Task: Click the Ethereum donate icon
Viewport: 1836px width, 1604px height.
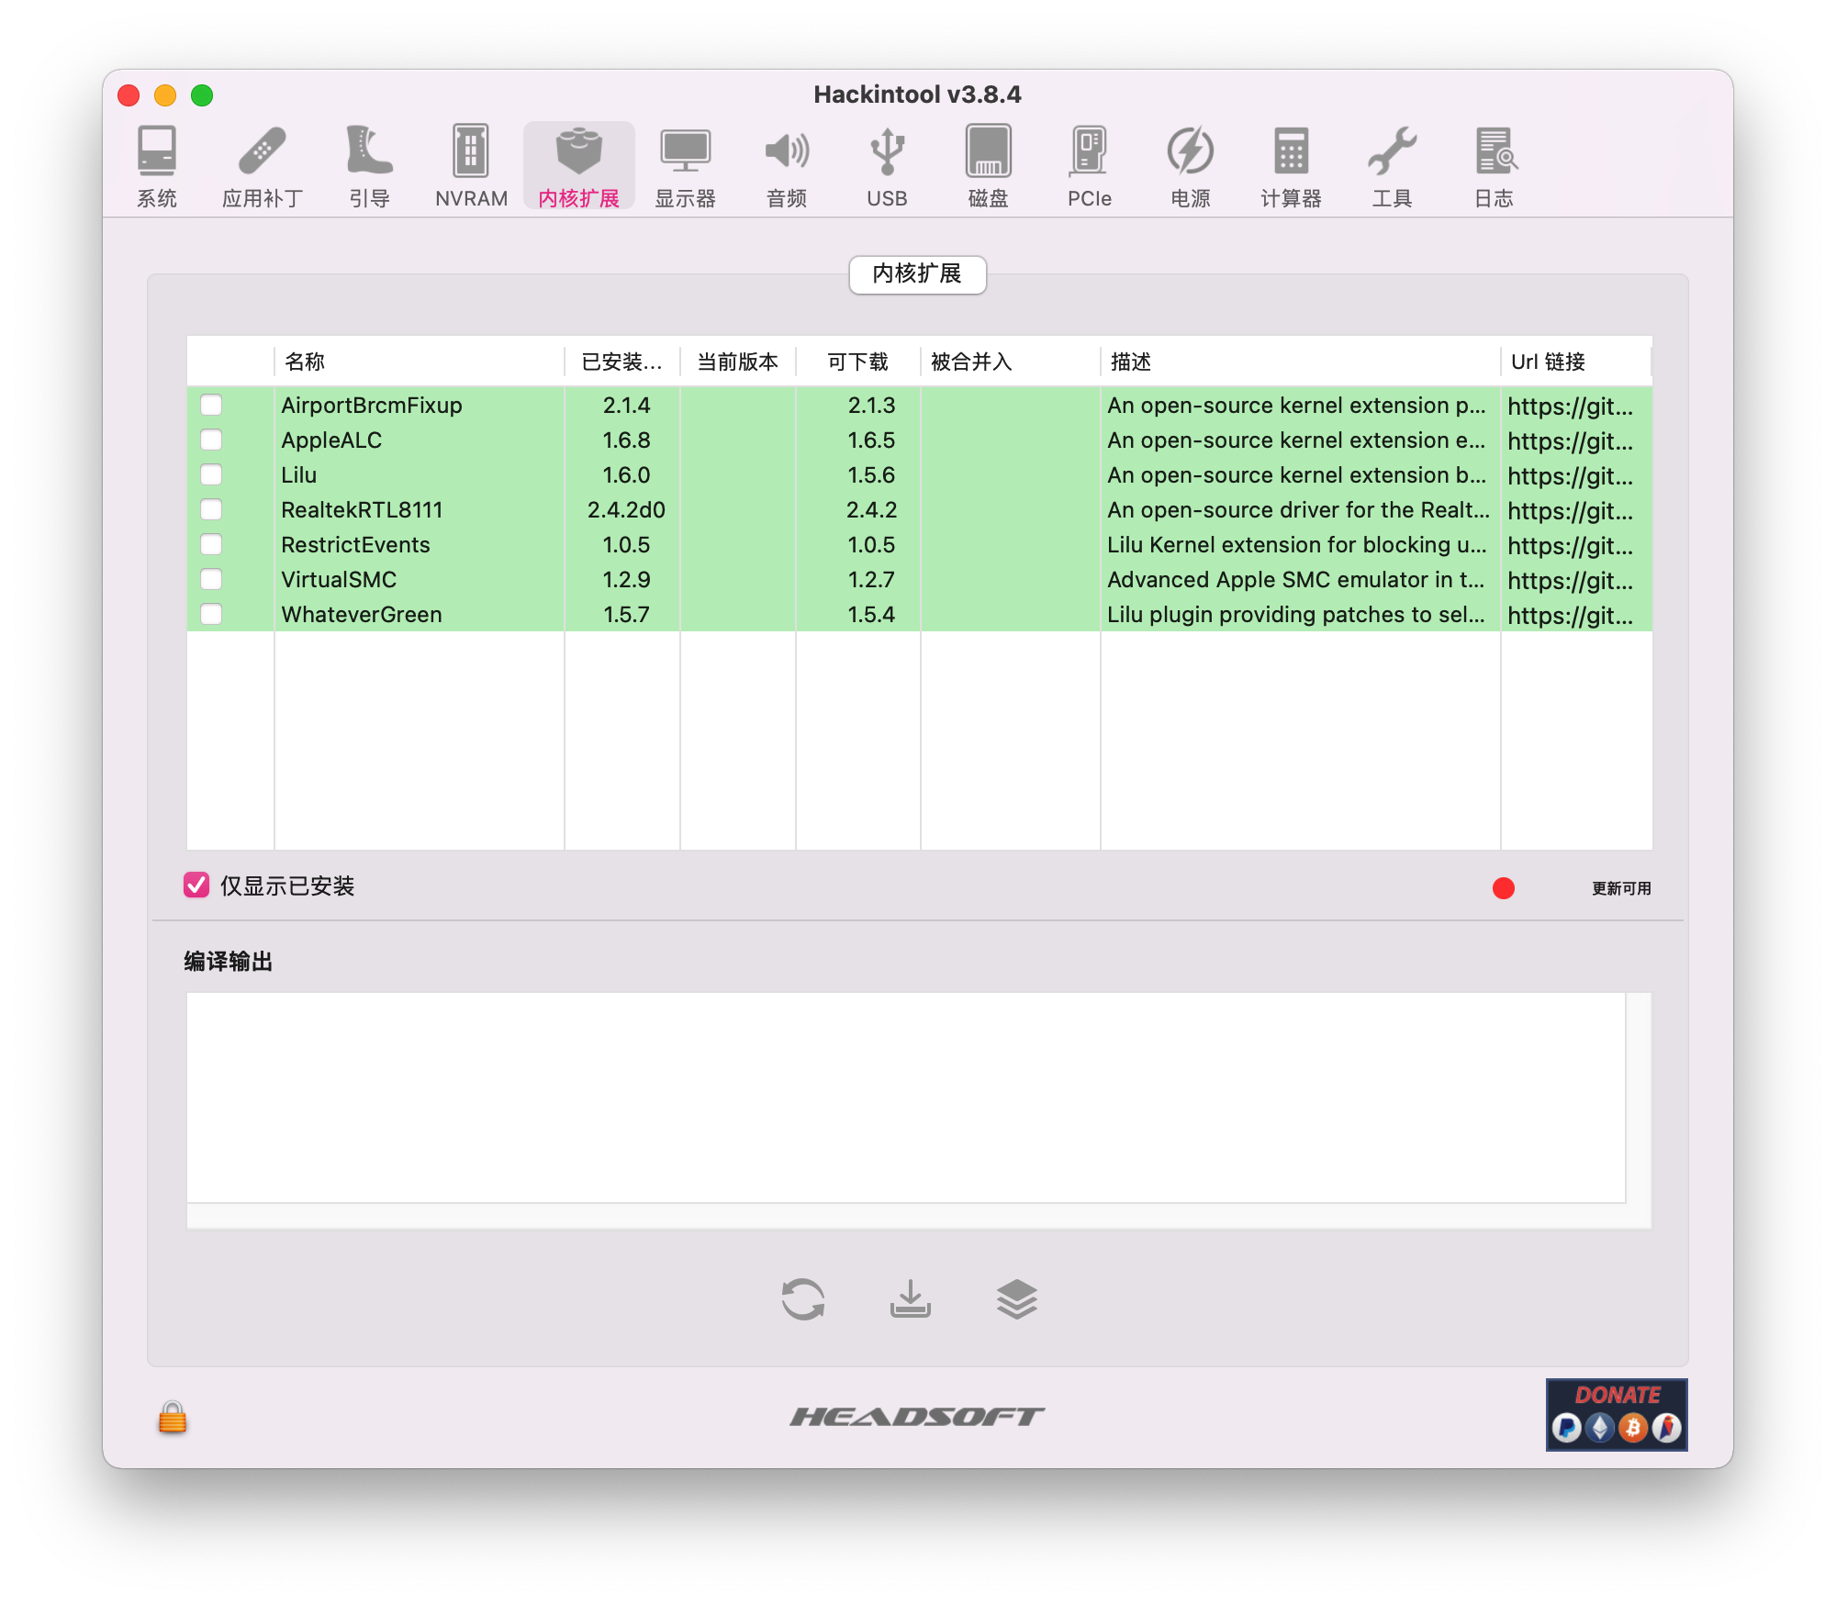Action: tap(1600, 1428)
